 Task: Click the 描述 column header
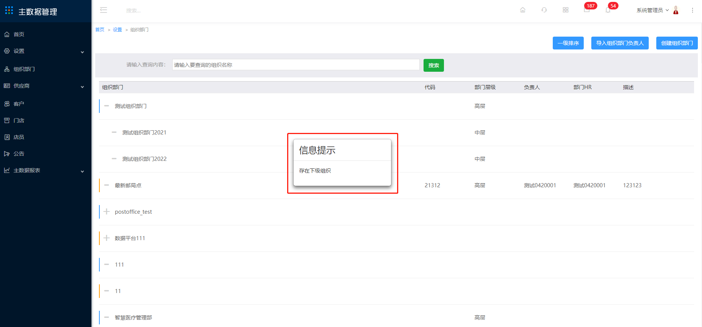628,87
